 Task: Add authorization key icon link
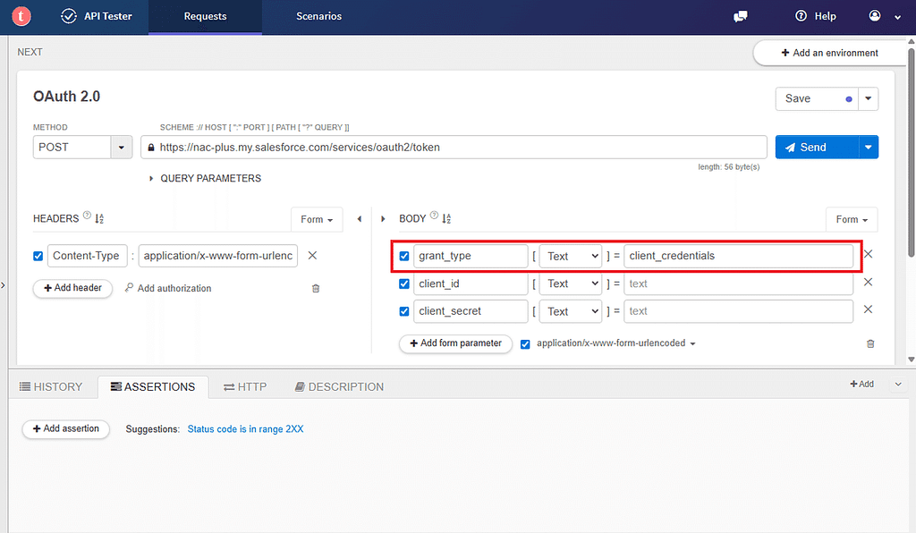pos(168,288)
